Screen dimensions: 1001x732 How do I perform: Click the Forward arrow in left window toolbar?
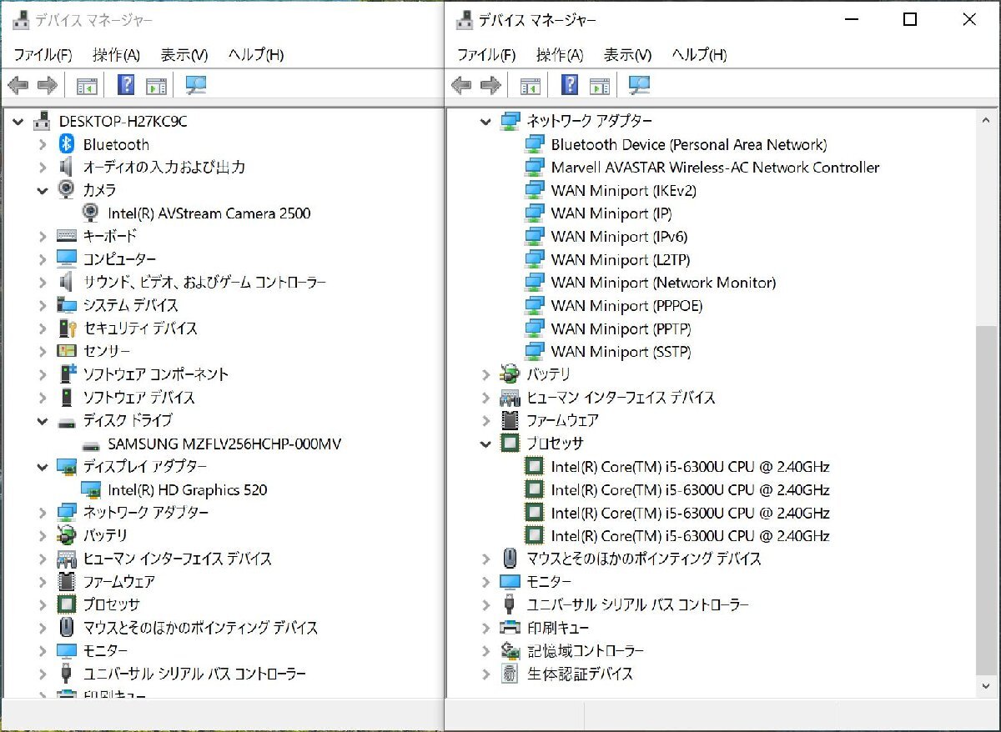coord(48,85)
